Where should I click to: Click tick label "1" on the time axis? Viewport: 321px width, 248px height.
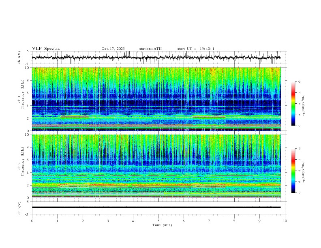[58, 221]
